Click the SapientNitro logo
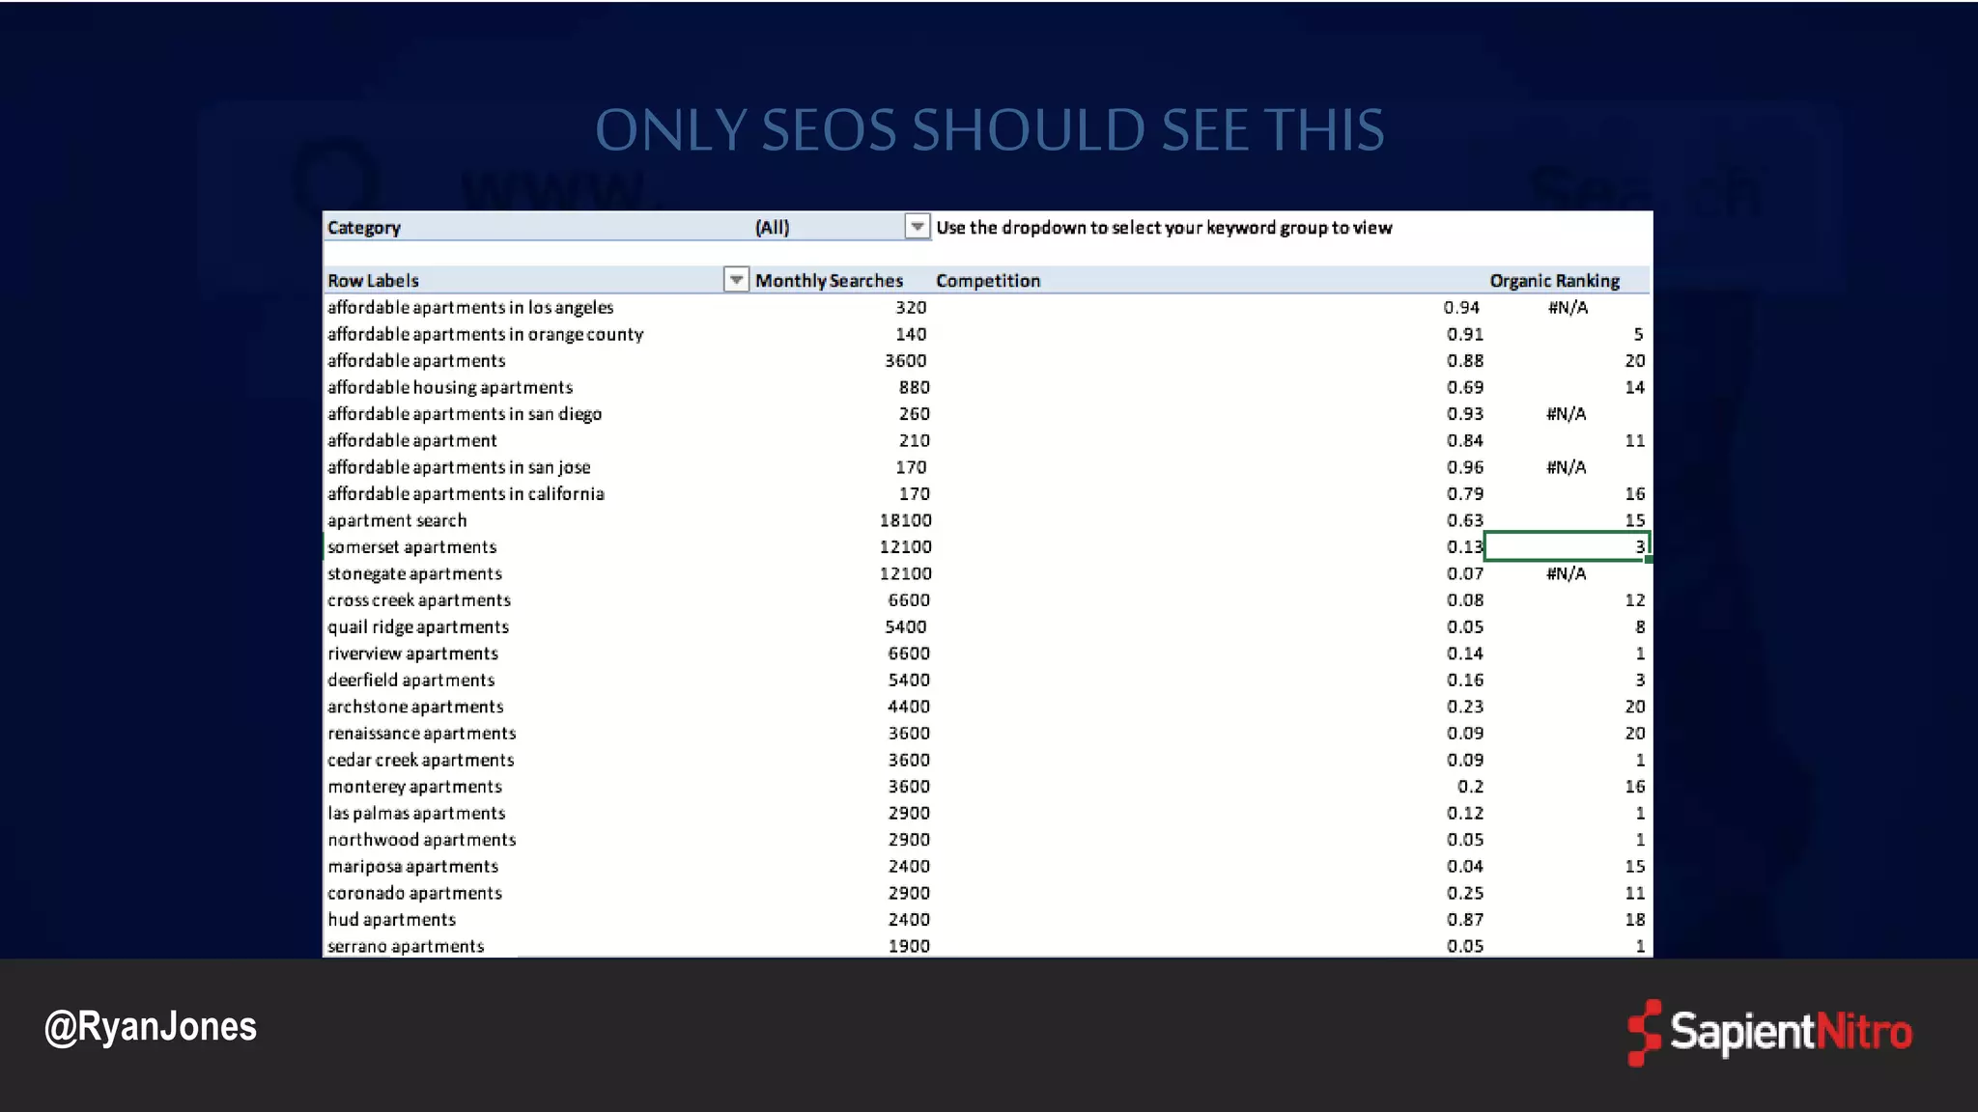 click(1769, 1032)
